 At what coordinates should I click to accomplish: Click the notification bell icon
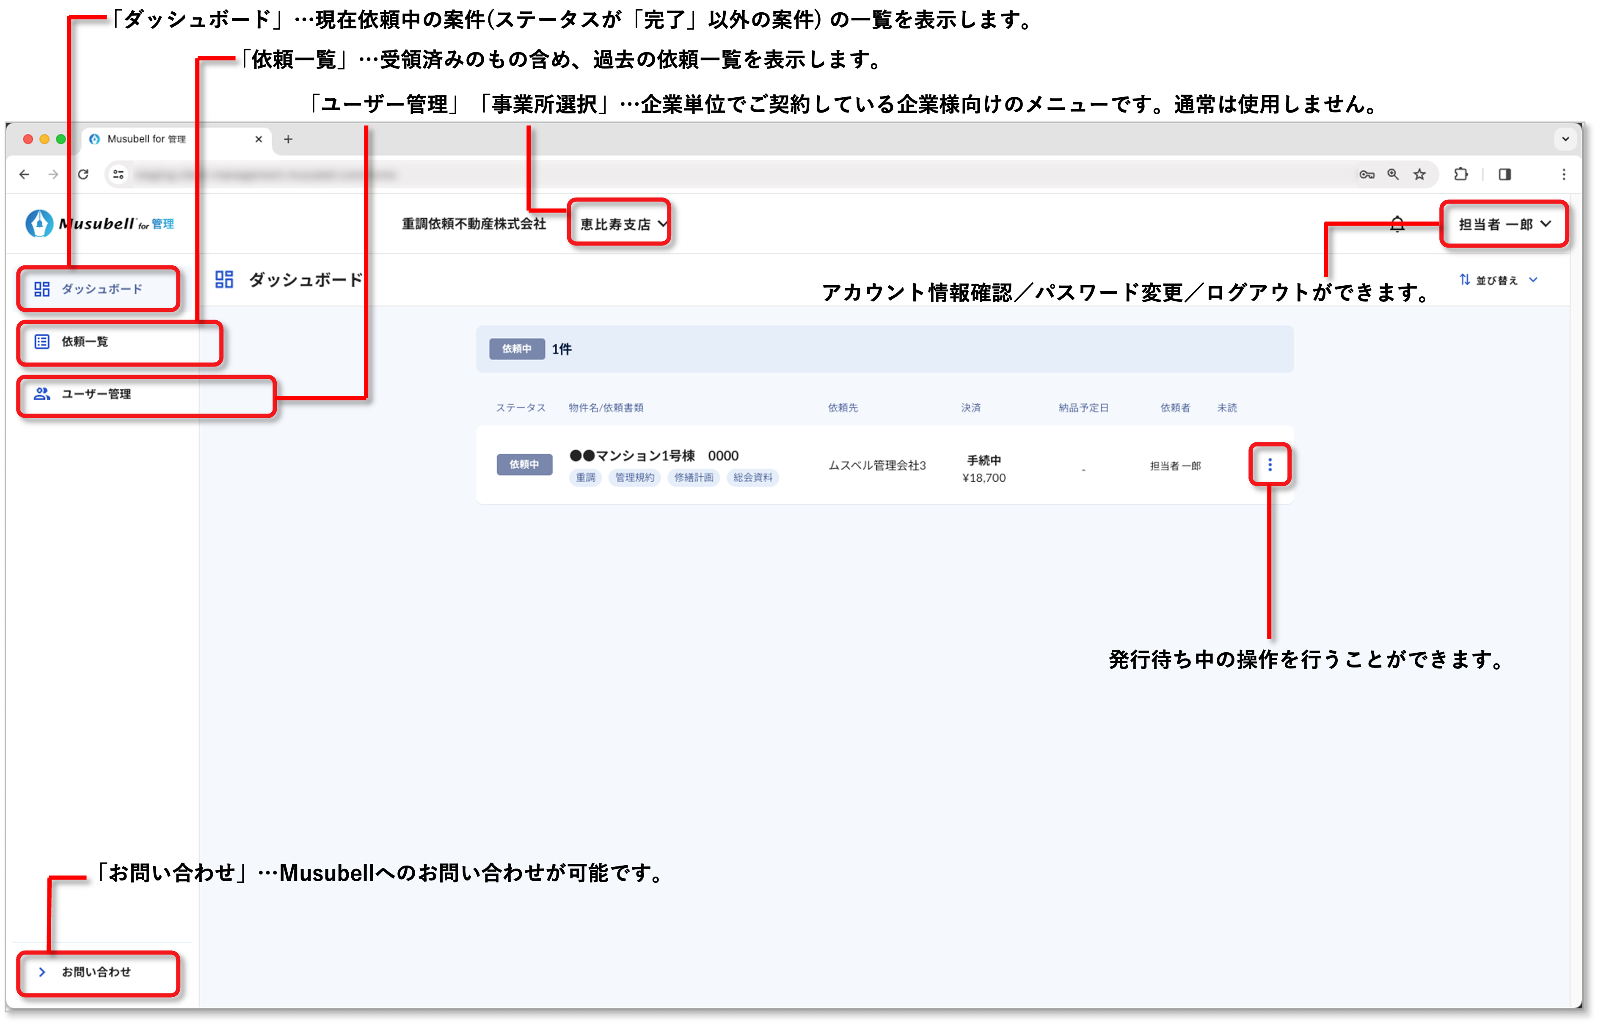[x=1397, y=224]
